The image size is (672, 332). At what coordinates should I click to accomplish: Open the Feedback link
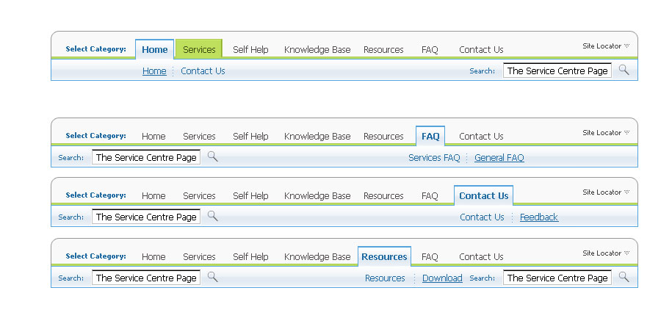538,217
